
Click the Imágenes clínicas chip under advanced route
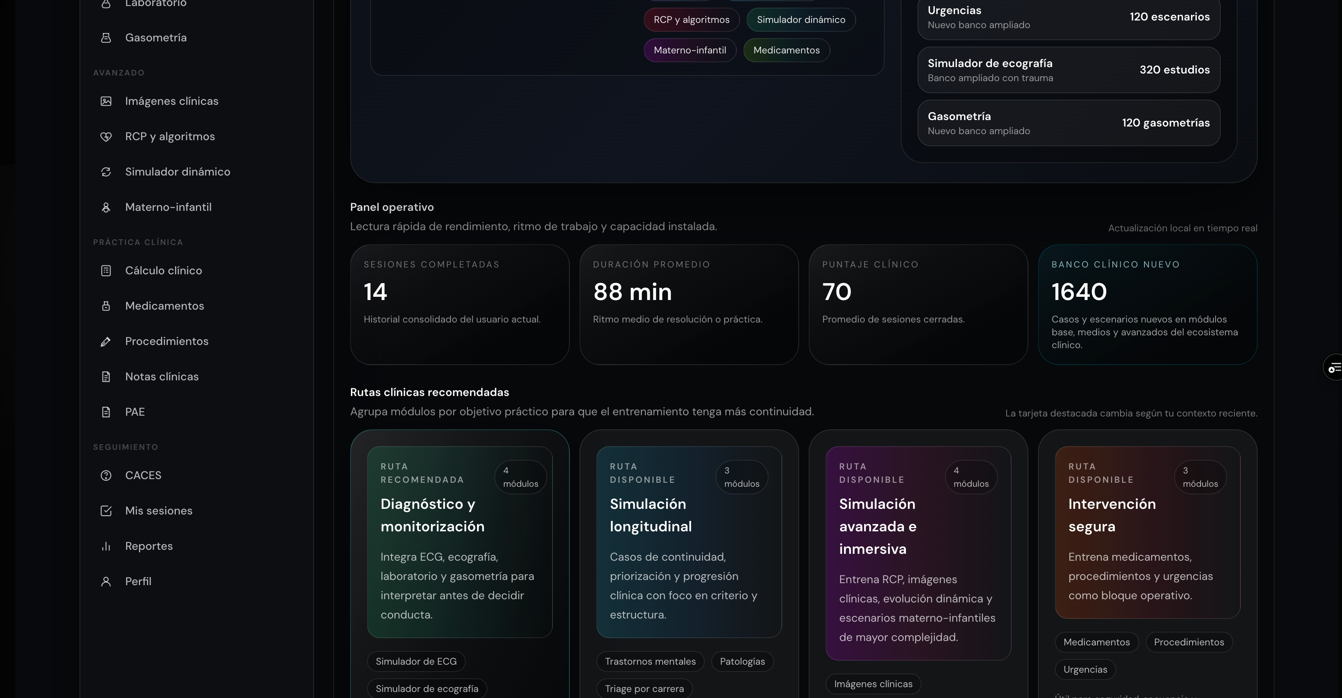click(x=873, y=684)
